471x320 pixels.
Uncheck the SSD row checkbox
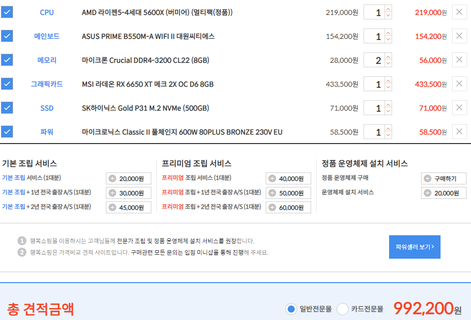tap(7, 108)
